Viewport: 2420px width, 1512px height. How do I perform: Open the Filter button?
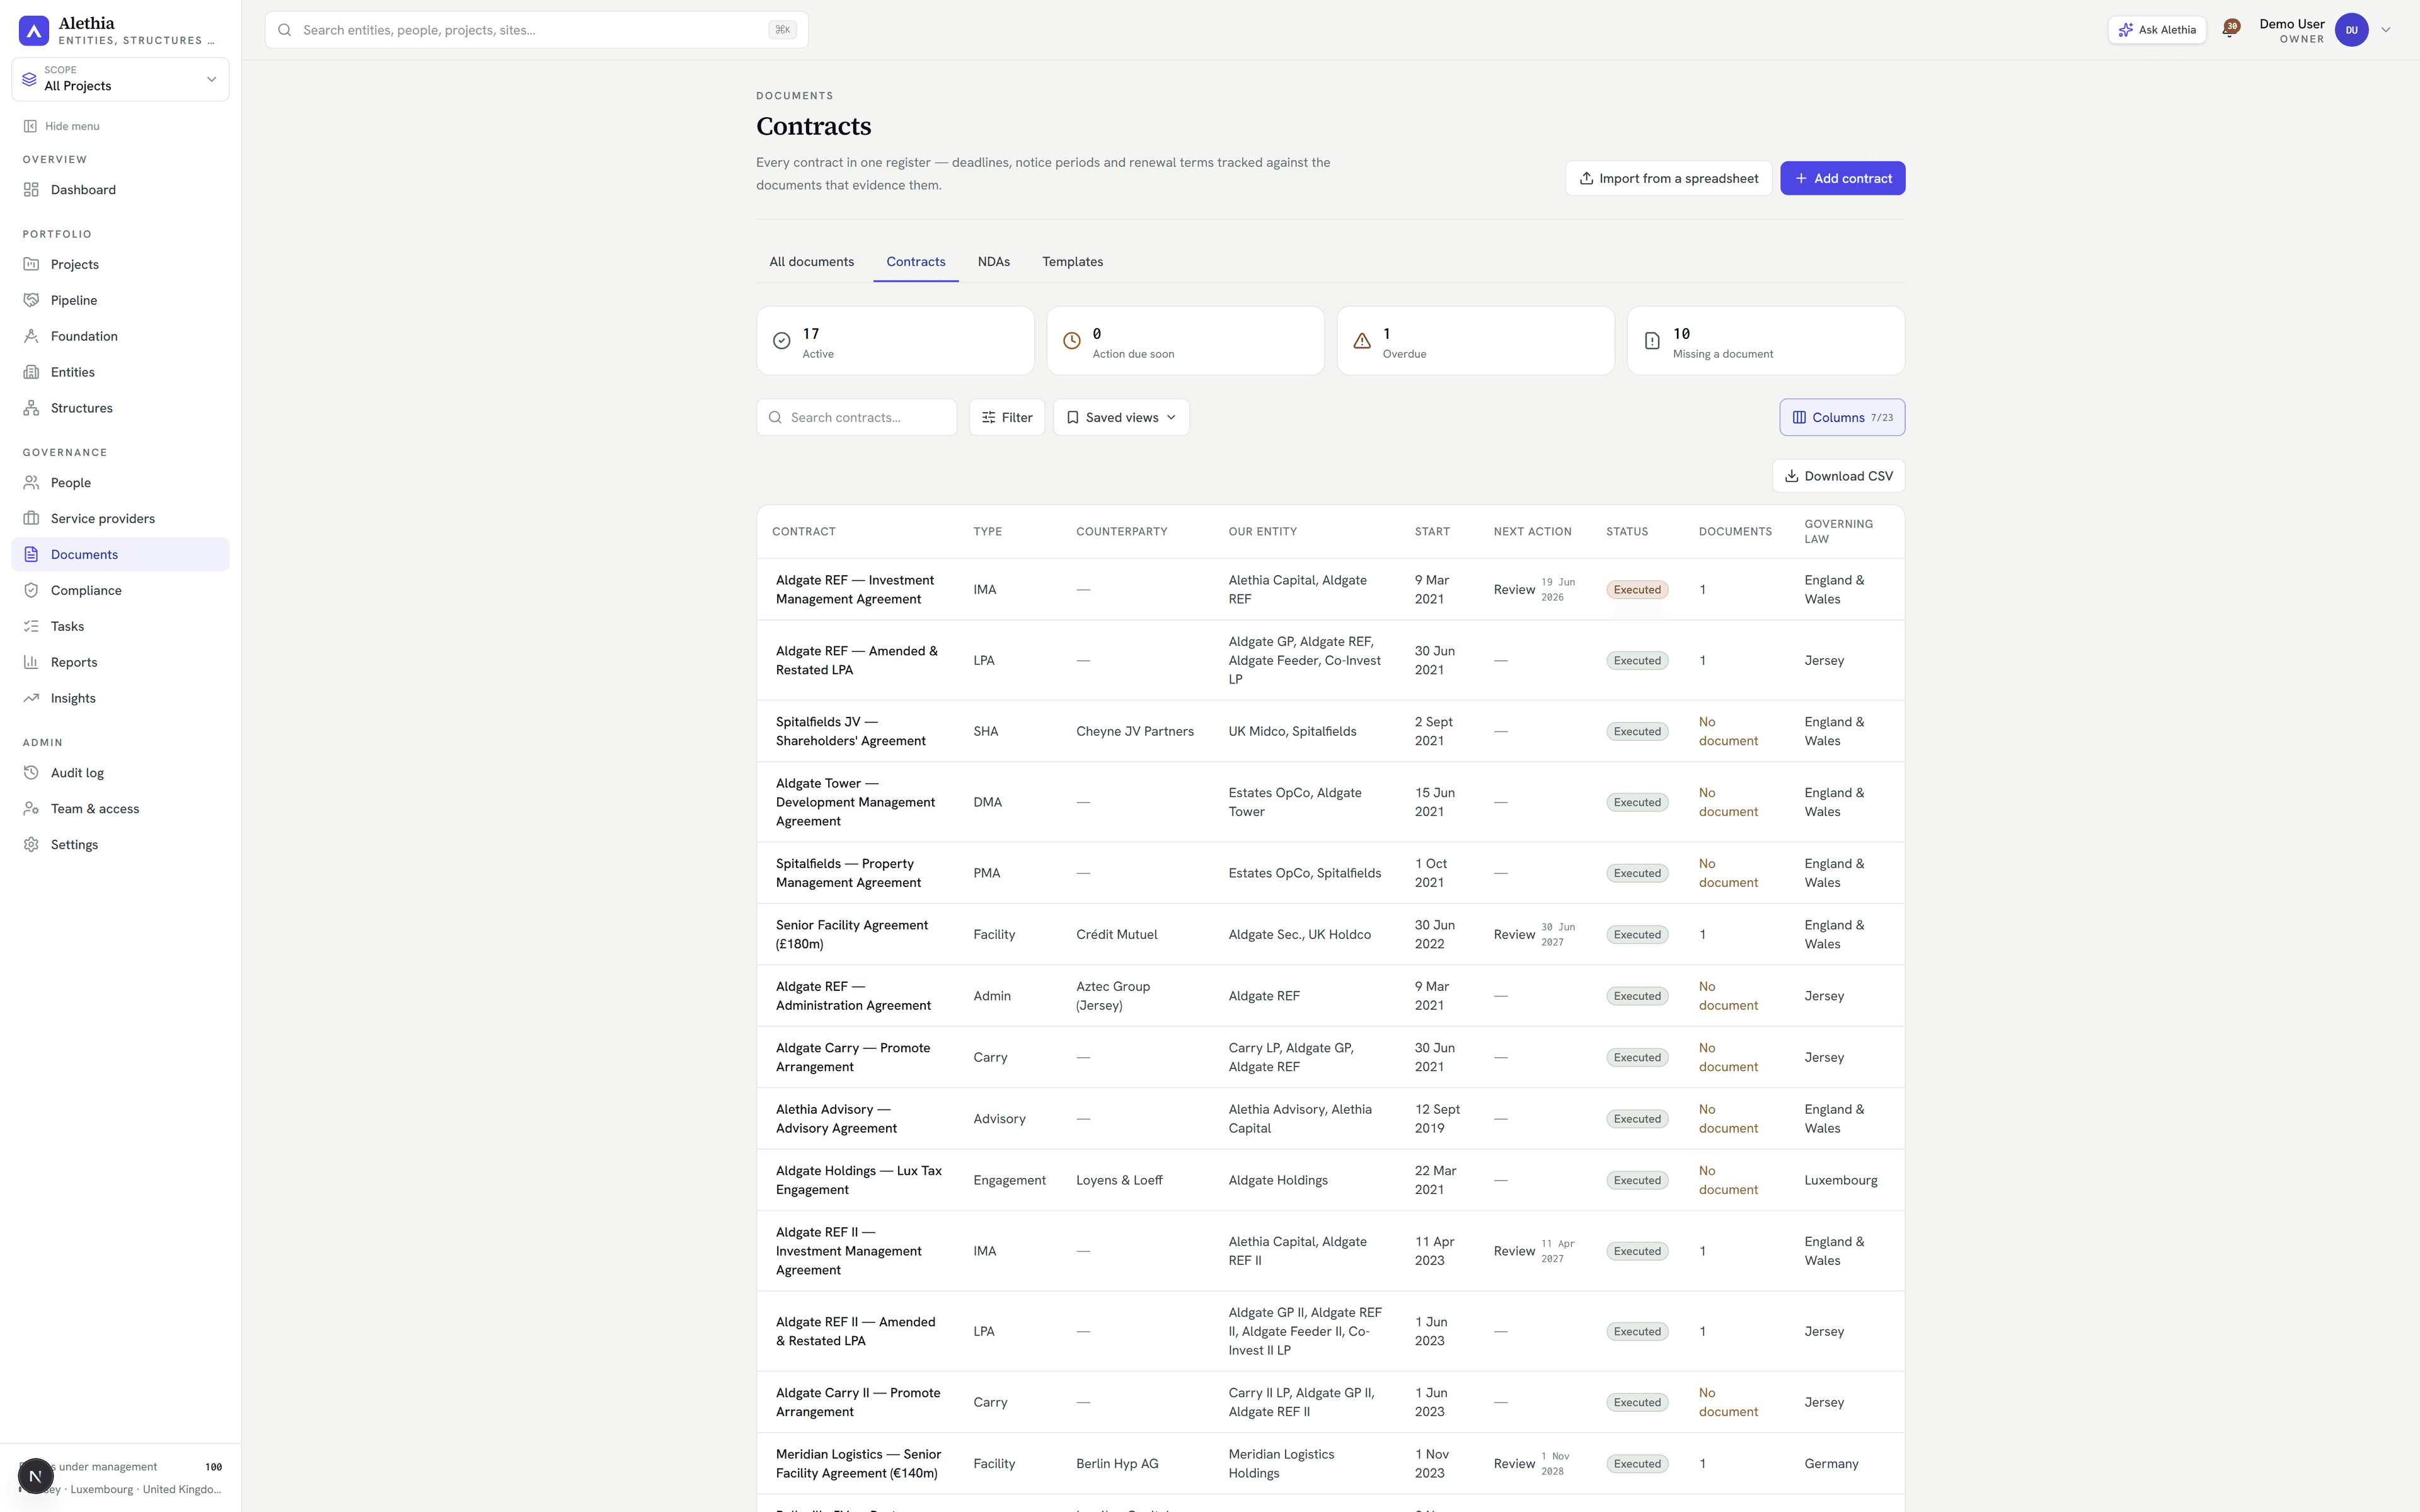(1006, 418)
